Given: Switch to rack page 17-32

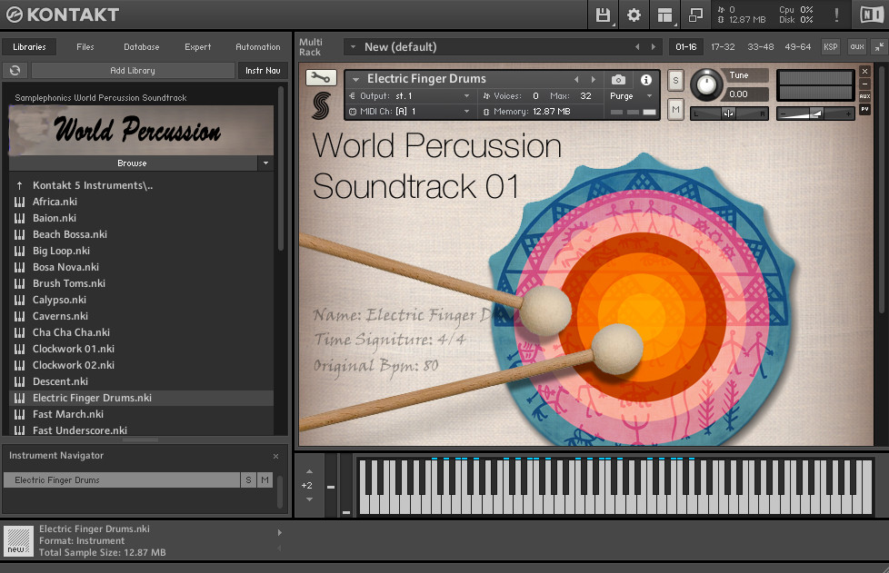Looking at the screenshot, I should point(723,47).
